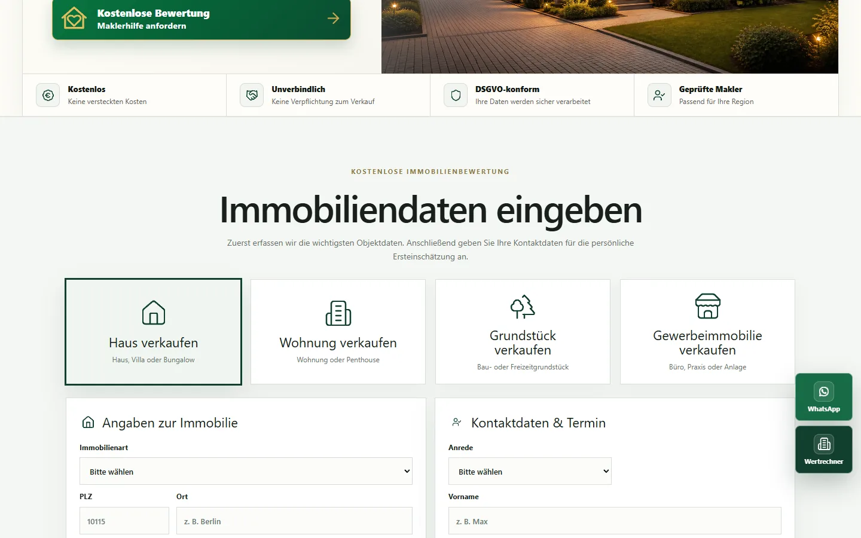
Task: Click the Keine versteckten Kosten text
Action: tap(107, 102)
